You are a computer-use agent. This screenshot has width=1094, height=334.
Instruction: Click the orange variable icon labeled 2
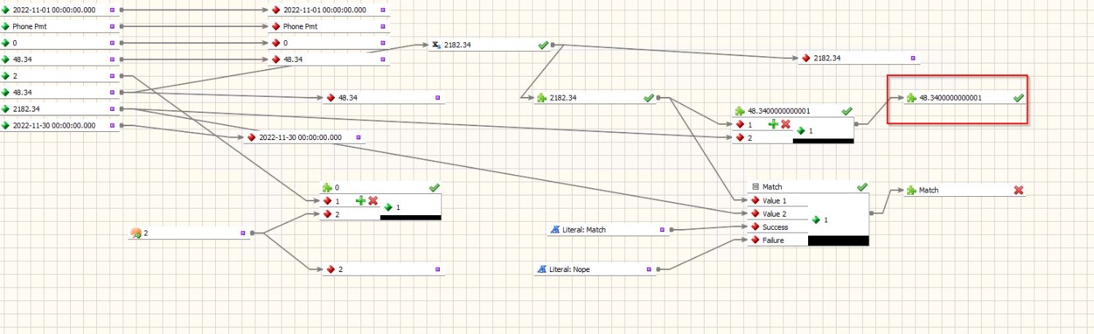point(136,233)
